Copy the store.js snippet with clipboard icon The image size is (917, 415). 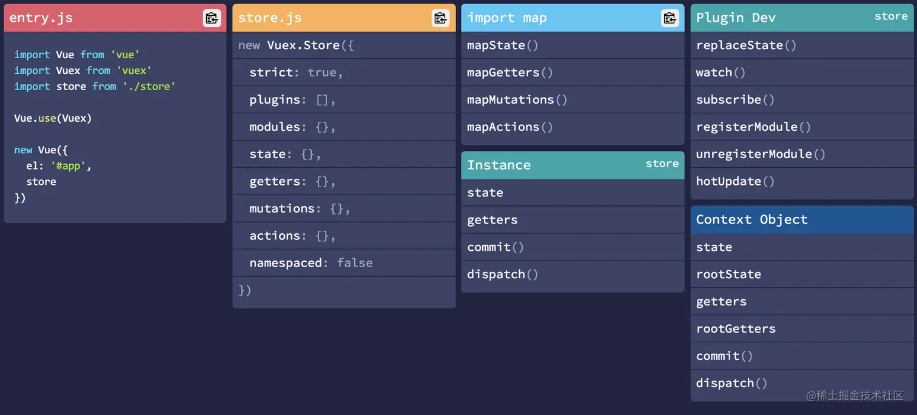(441, 18)
